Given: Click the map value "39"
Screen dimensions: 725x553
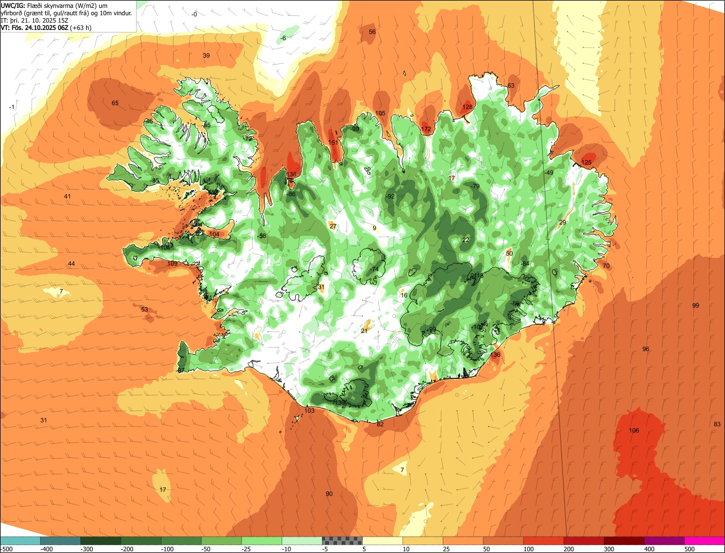Looking at the screenshot, I should click(x=206, y=55).
